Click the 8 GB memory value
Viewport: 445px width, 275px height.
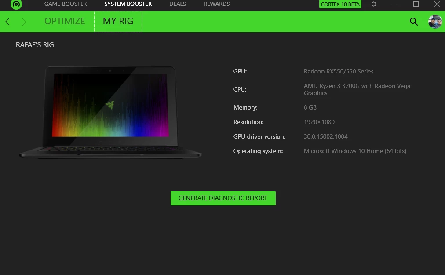coord(310,108)
